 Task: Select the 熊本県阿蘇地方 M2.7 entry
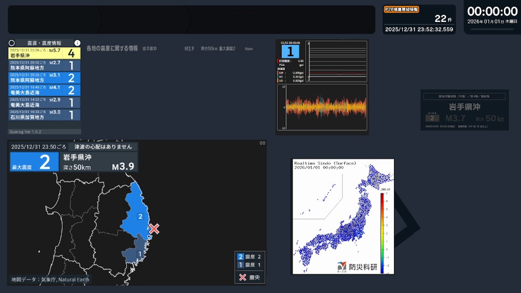[44, 66]
